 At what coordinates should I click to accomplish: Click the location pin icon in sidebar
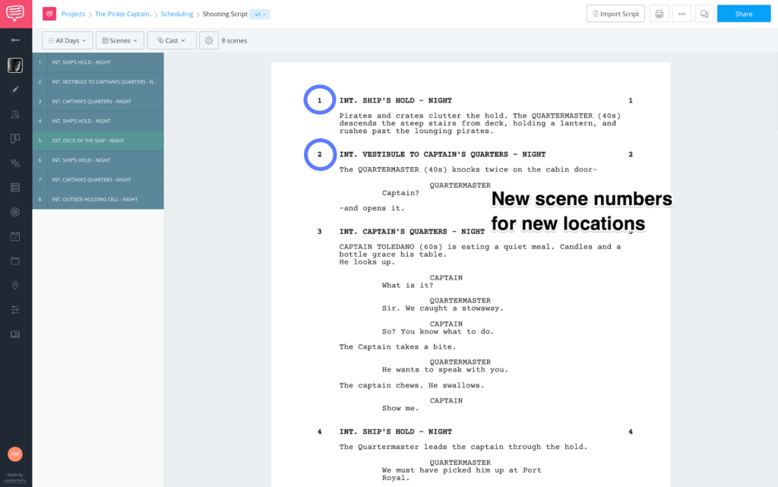click(15, 285)
